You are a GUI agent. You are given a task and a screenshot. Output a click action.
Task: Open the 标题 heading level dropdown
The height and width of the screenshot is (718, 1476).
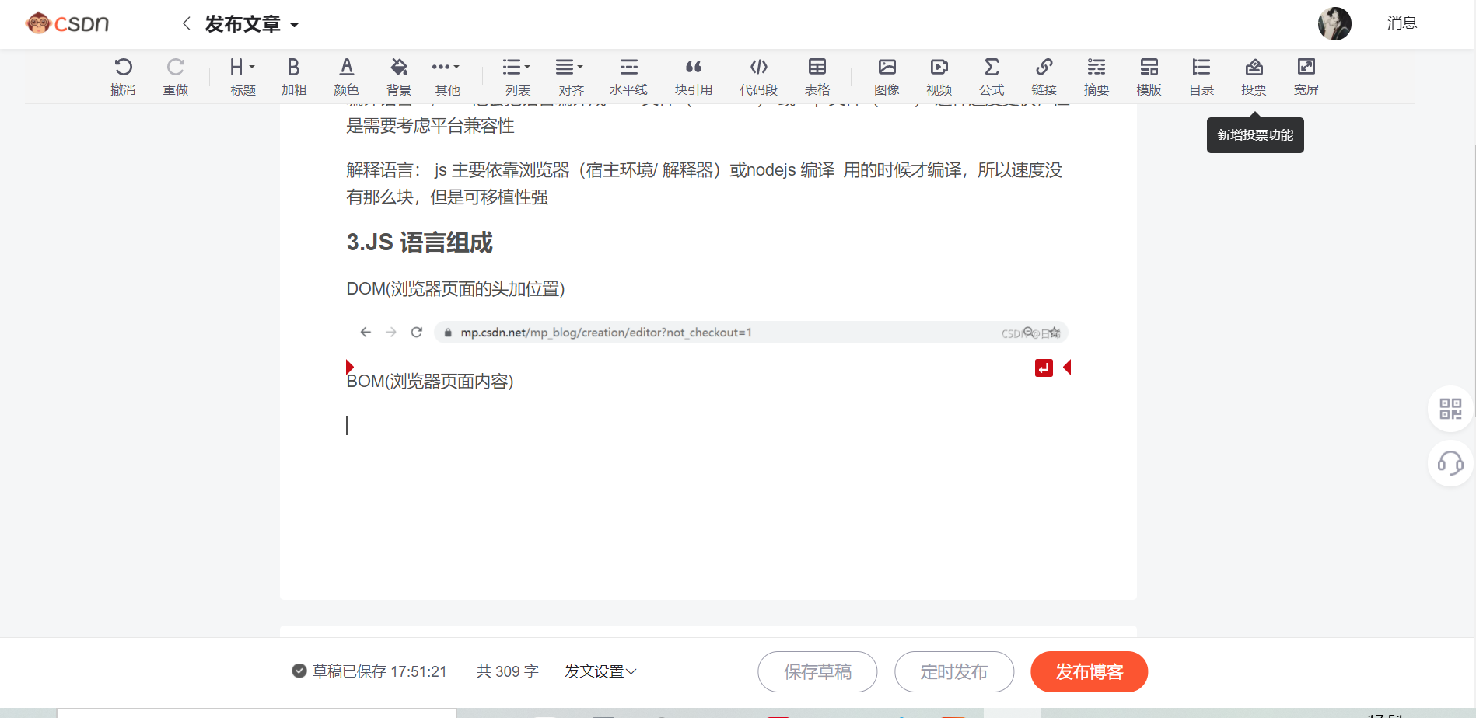241,75
